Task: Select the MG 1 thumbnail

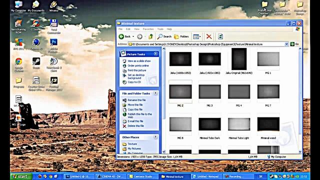Action: [x=268, y=59]
